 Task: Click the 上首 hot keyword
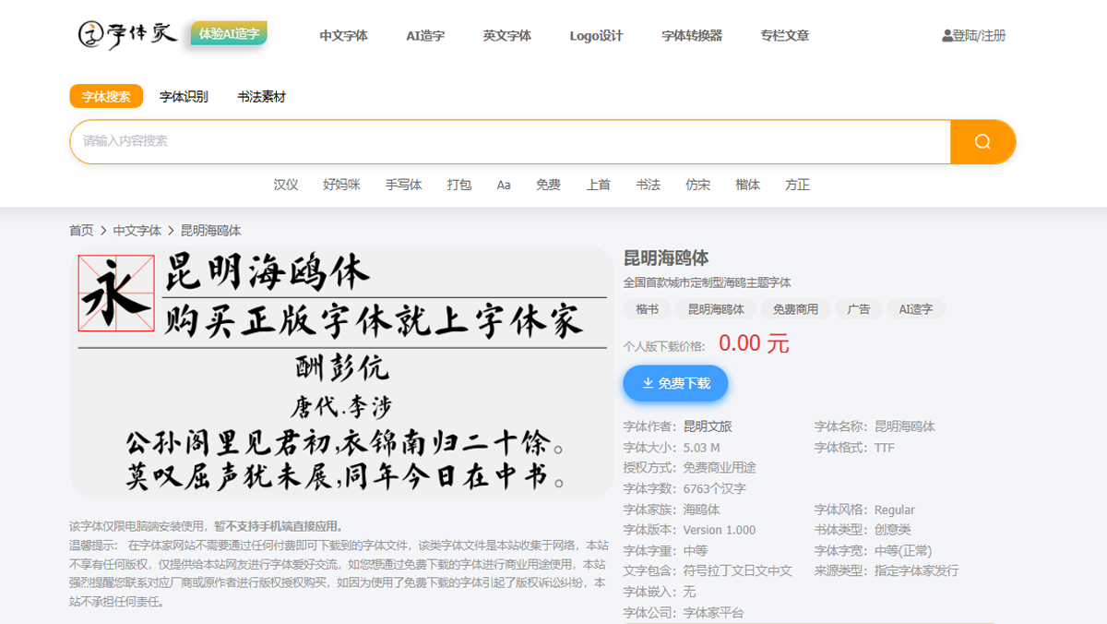pyautogui.click(x=598, y=185)
